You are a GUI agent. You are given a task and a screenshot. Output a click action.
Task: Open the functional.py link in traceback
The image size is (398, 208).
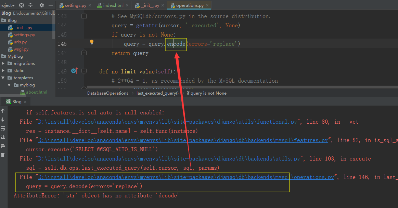[x=168, y=122]
